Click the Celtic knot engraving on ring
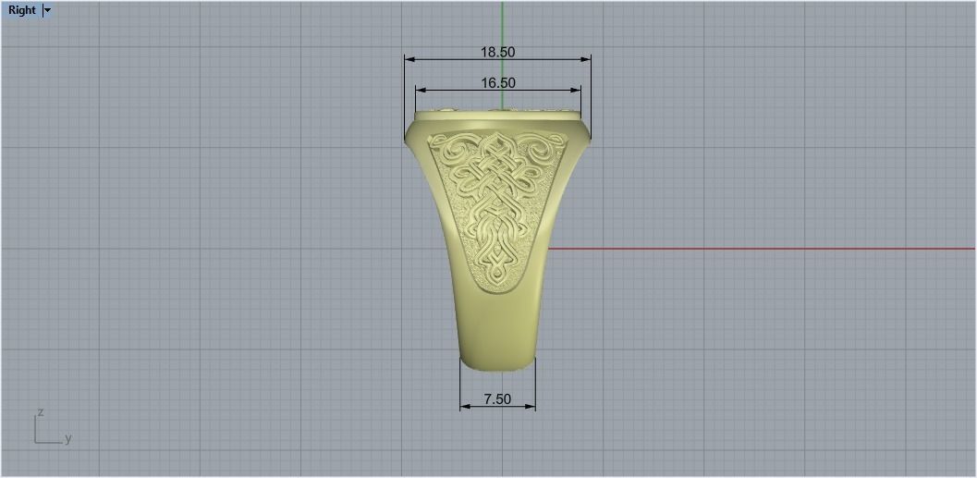The height and width of the screenshot is (478, 977). click(x=497, y=212)
